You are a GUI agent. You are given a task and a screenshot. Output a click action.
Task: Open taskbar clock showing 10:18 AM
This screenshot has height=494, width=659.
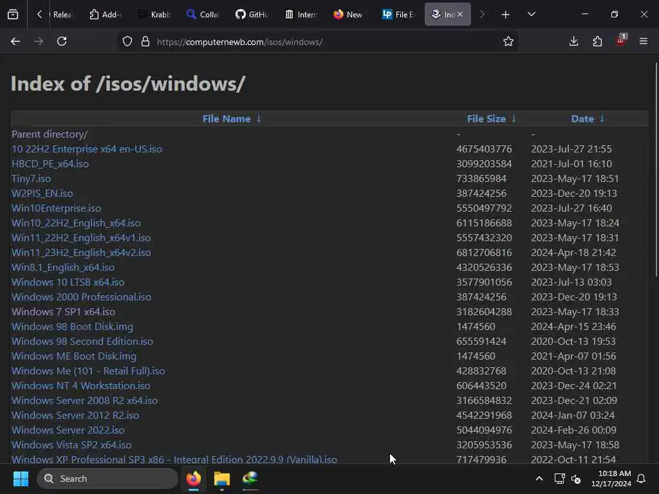611,479
